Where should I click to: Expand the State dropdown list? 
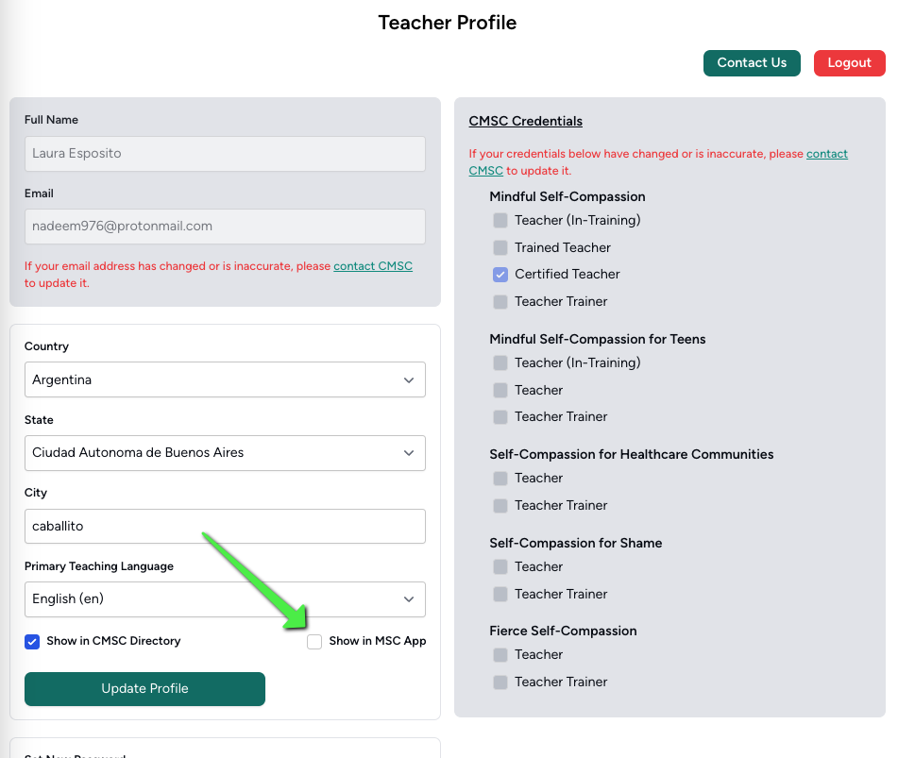(225, 453)
